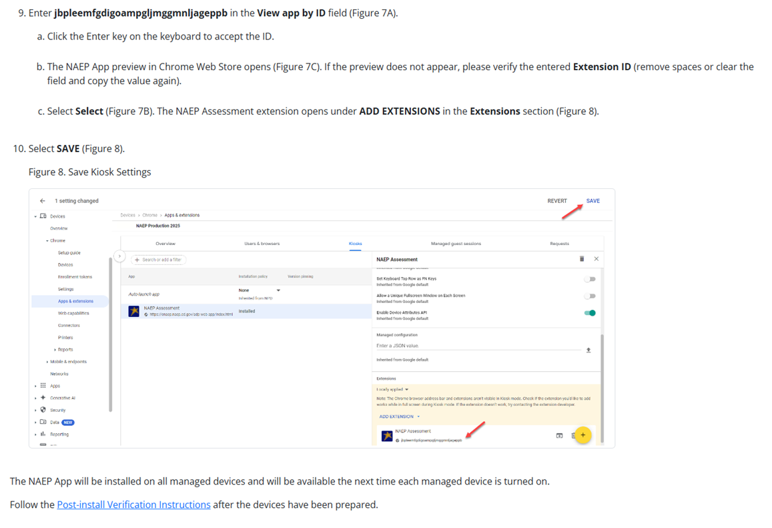Click the REVERT button

[x=557, y=201]
